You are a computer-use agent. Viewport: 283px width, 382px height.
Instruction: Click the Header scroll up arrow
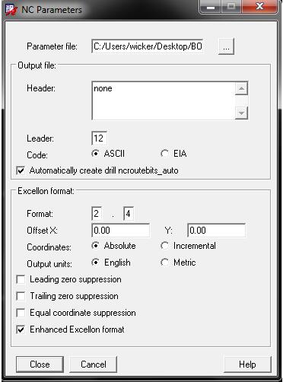pos(241,88)
